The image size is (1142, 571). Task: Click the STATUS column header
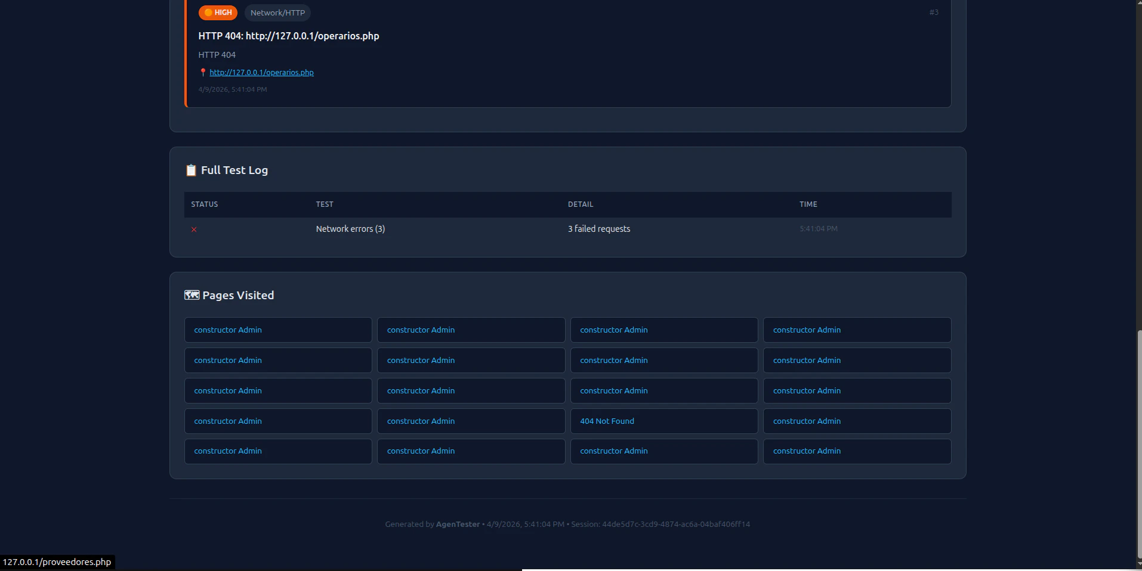(204, 204)
